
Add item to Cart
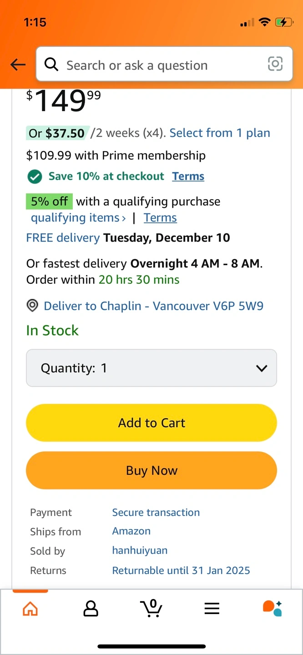click(x=151, y=423)
